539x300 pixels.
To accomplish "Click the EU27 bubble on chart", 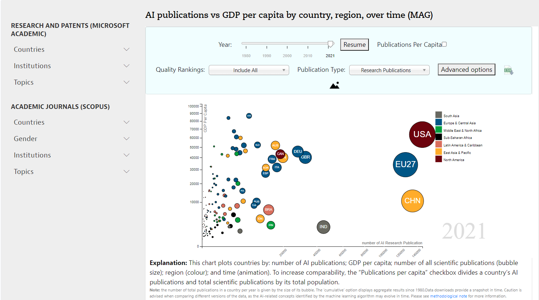I will coord(405,164).
